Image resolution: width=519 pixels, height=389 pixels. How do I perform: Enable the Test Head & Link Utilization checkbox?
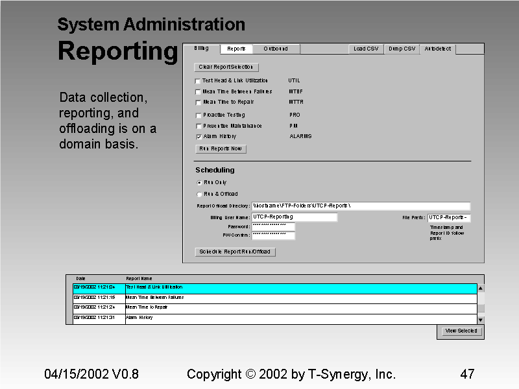point(198,80)
